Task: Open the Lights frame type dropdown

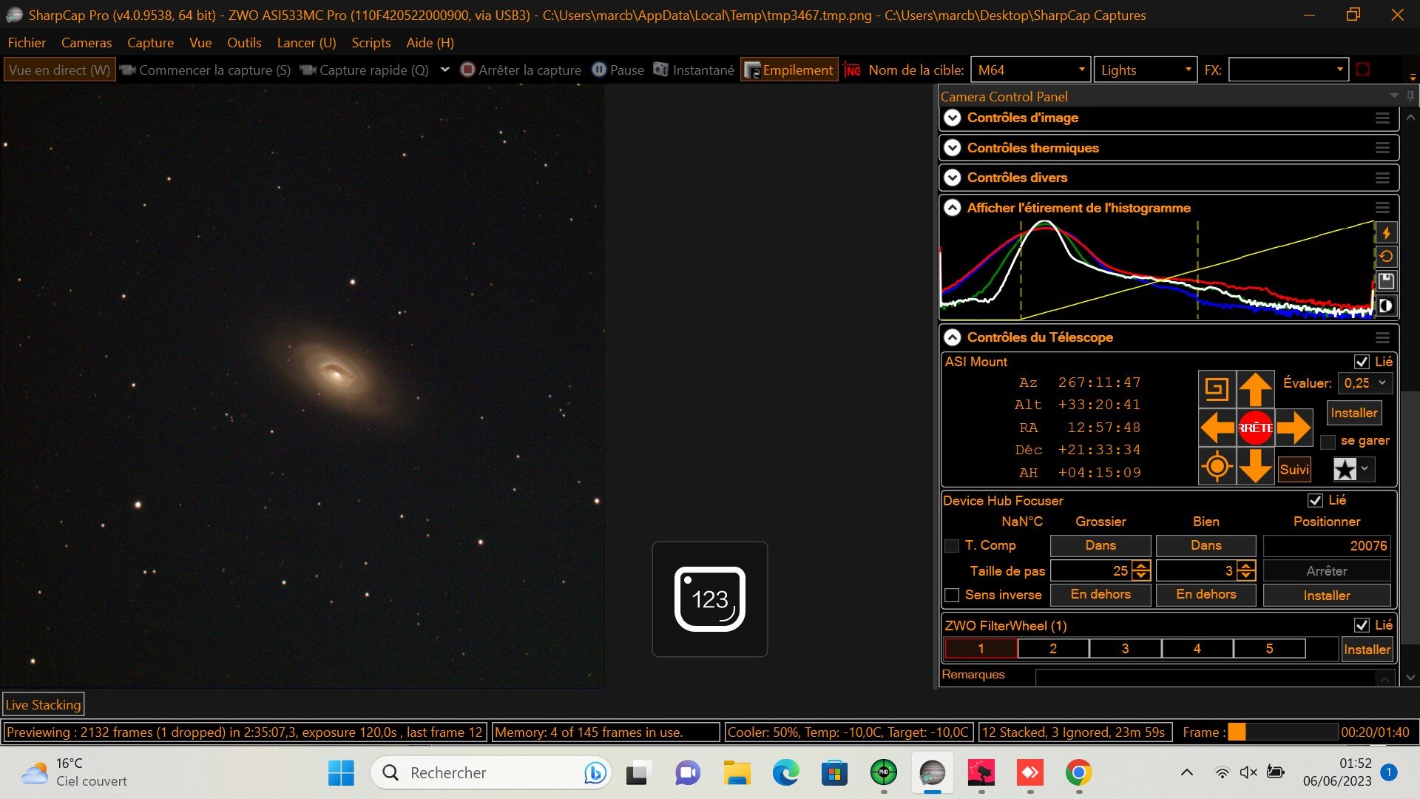Action: coord(1188,70)
